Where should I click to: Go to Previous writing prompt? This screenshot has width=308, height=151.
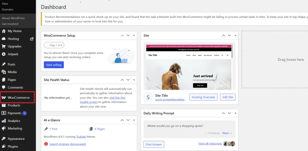point(212,133)
